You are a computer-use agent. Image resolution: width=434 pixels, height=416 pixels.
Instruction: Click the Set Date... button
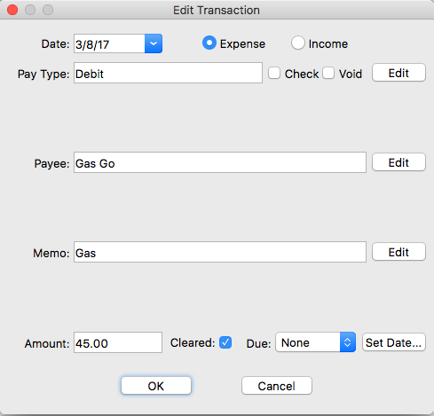[x=394, y=342]
